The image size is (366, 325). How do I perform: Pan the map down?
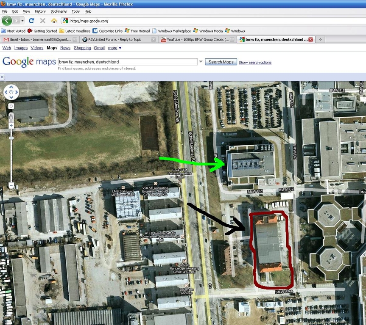[x=11, y=97]
